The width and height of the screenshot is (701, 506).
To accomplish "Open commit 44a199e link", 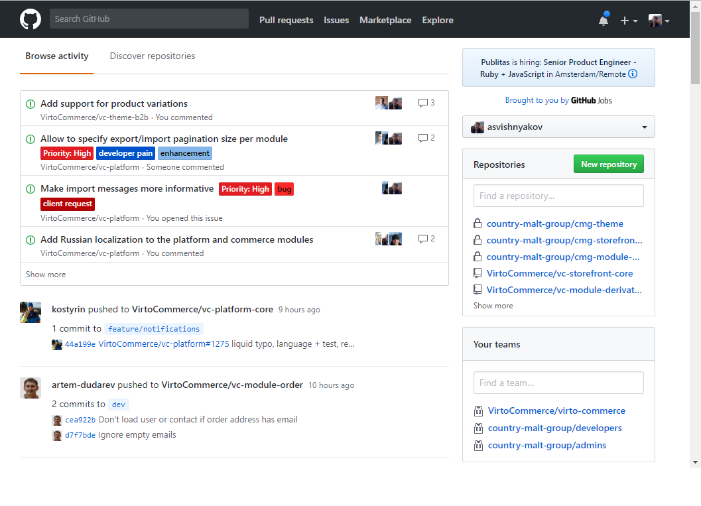I will 80,344.
